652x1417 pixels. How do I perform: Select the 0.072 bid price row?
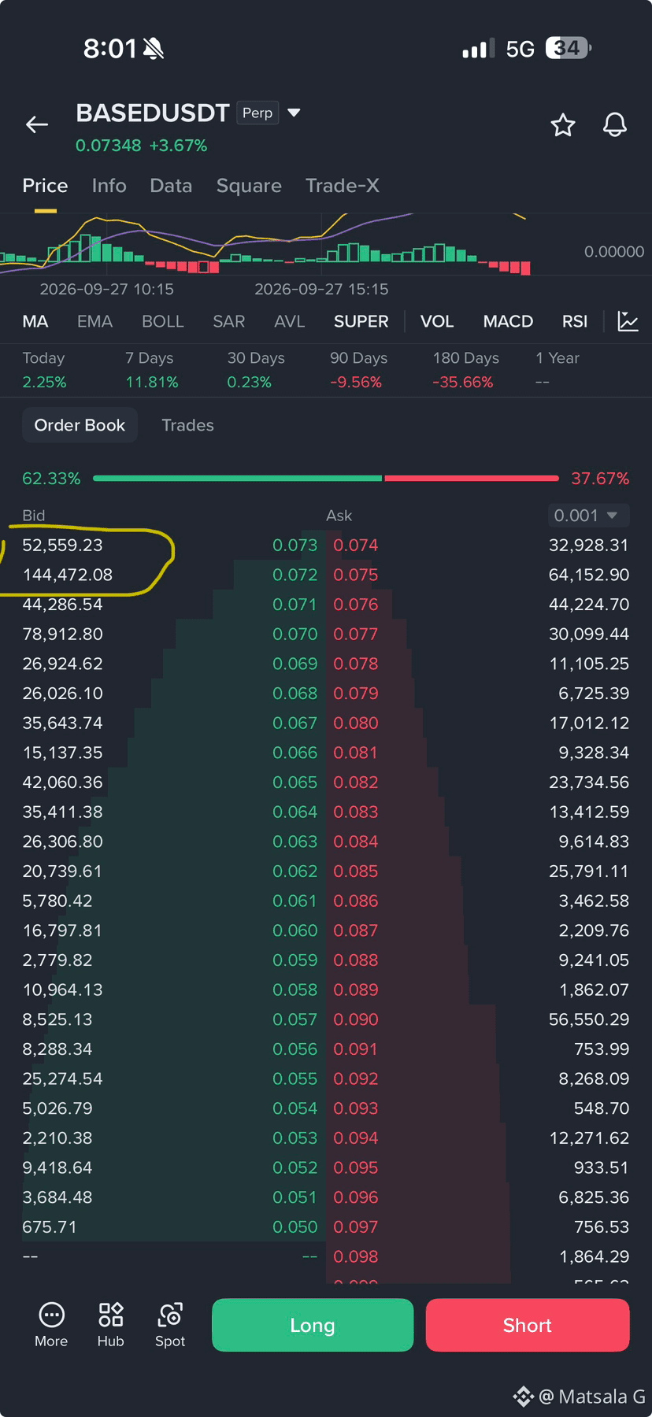(x=170, y=575)
